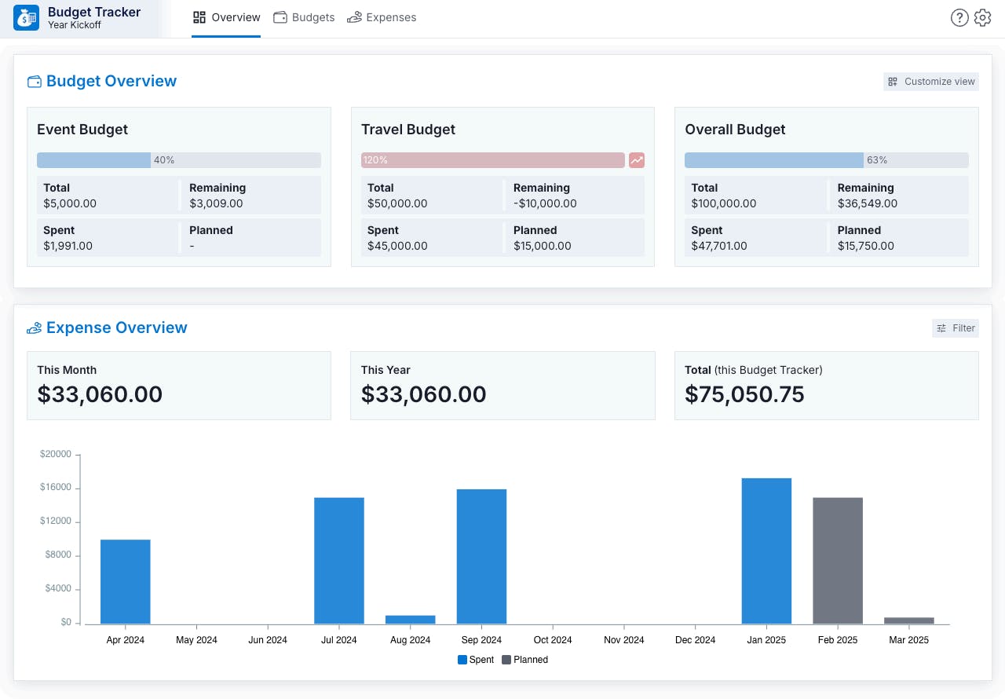
Task: Click the Budget Tracker money bag logo
Action: [26, 17]
